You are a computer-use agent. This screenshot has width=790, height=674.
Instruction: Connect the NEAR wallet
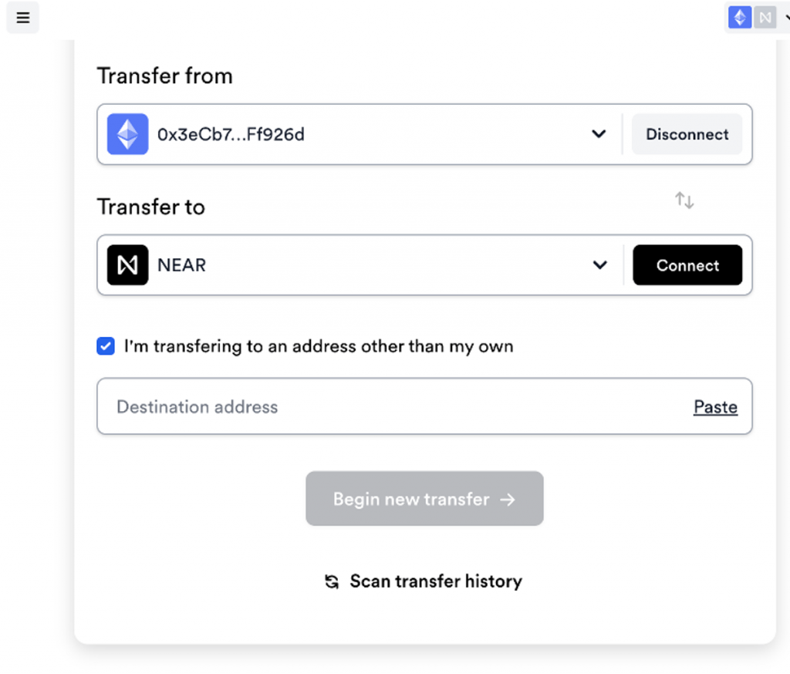point(687,265)
